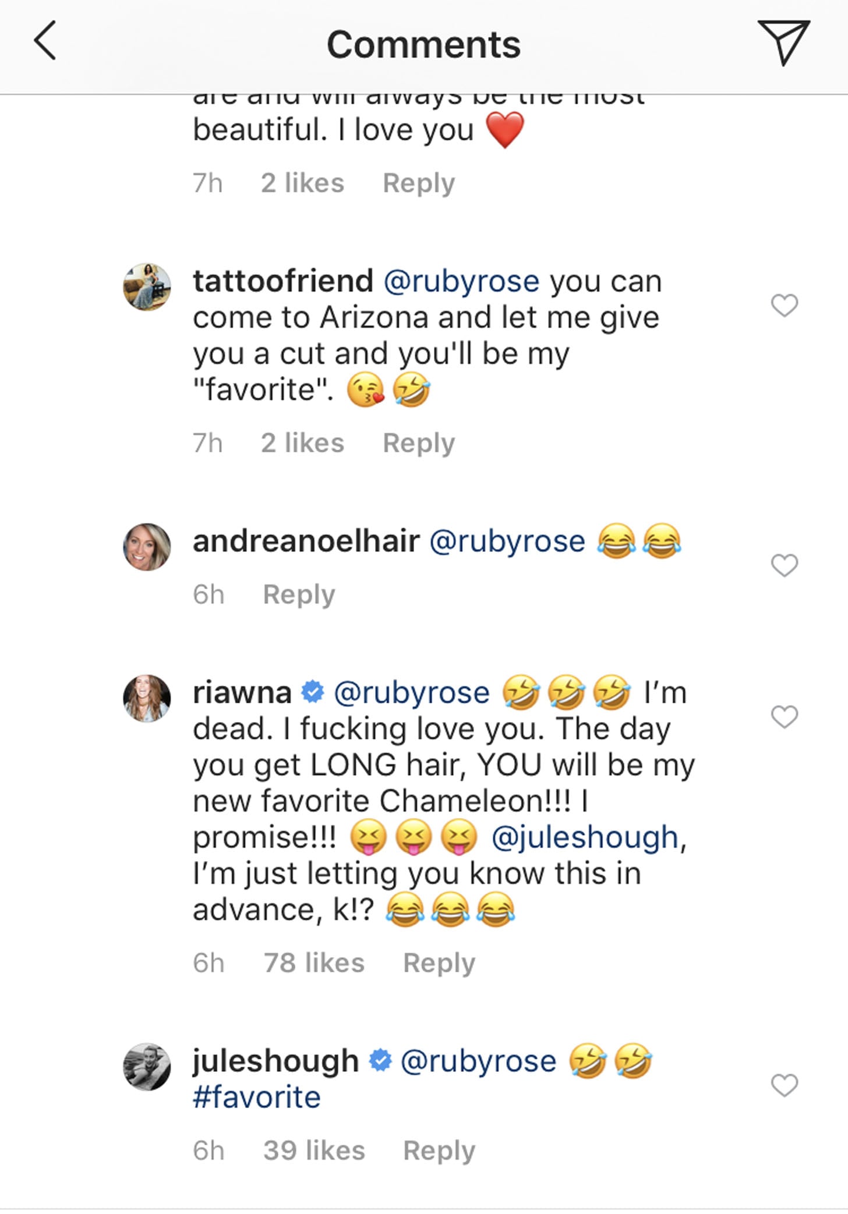This screenshot has height=1214, width=848.
Task: Open the #favorite hashtag link
Action: coord(257,1098)
